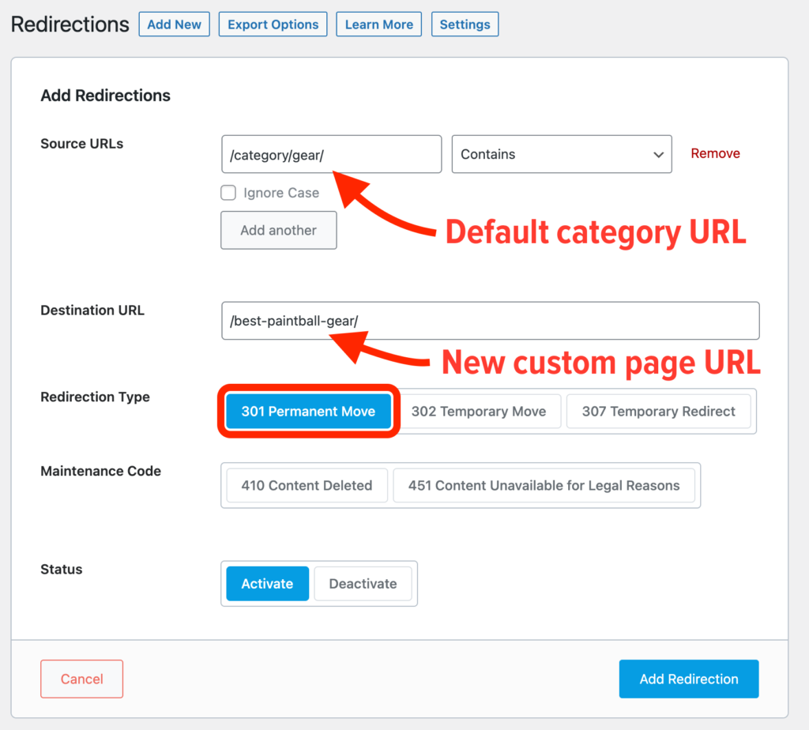The height and width of the screenshot is (730, 809).
Task: Cancel adding the redirection
Action: coord(82,679)
